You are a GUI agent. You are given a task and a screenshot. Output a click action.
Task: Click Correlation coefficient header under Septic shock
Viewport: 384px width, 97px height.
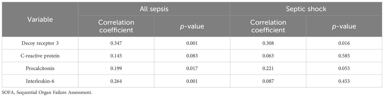(268, 26)
